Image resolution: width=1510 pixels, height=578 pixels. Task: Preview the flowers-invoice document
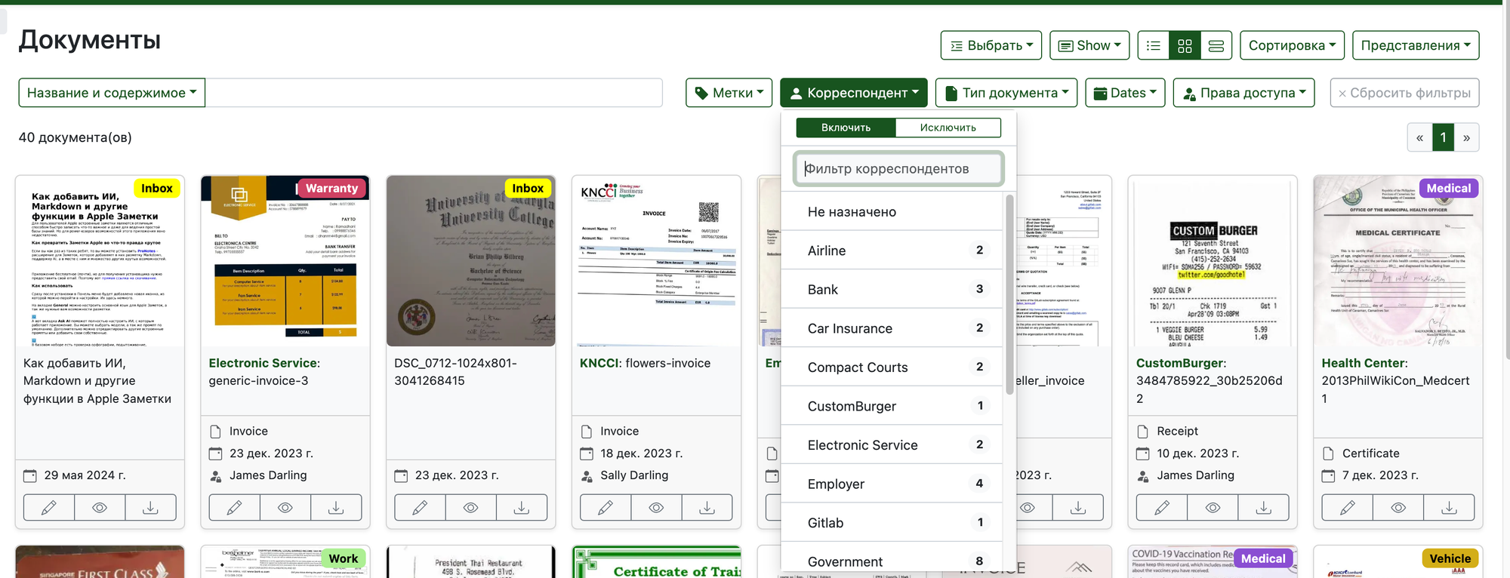(x=656, y=508)
